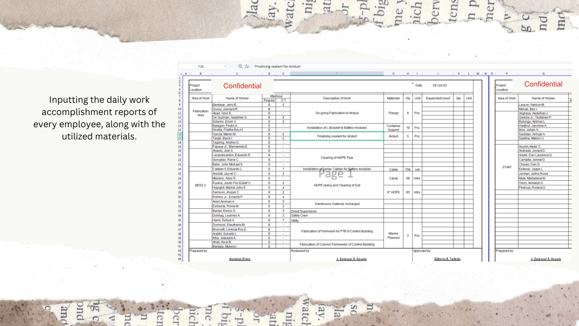Select the 'Clearing of HDPE Pipe' cell
The image size is (579, 326).
(x=337, y=158)
